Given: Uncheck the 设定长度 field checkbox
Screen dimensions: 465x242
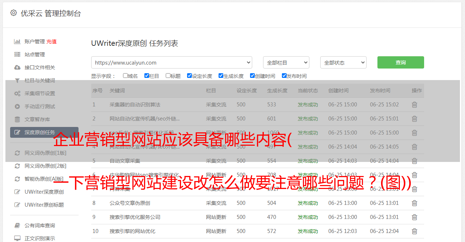Looking at the screenshot, I should [189, 76].
